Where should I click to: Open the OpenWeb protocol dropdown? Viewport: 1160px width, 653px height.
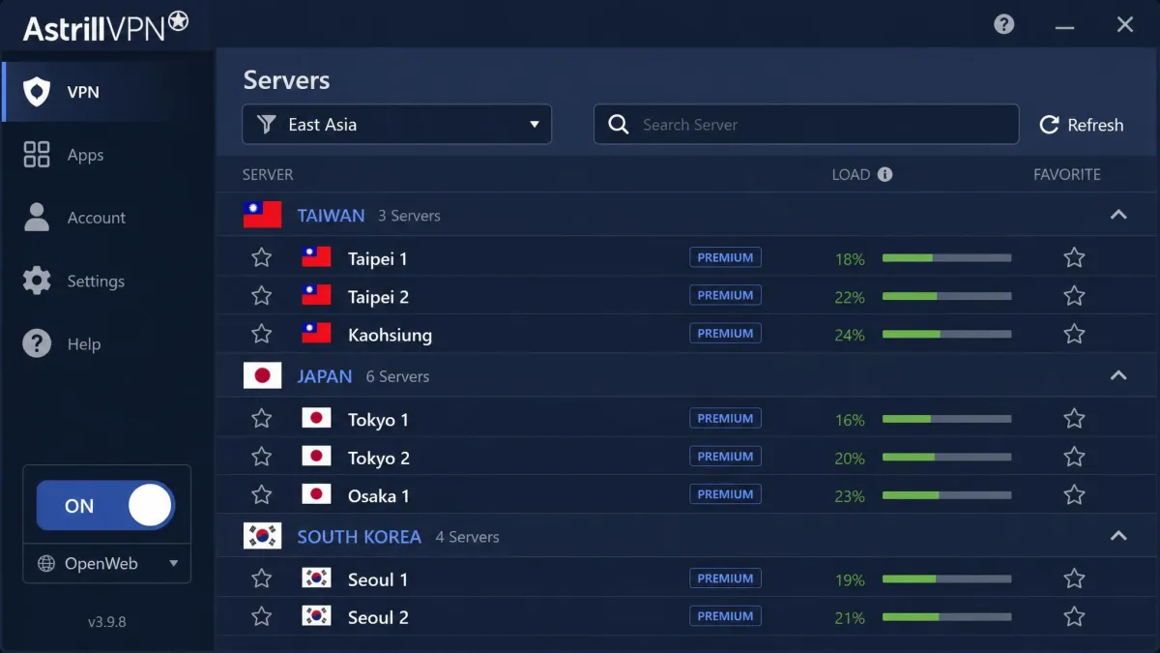pos(107,563)
